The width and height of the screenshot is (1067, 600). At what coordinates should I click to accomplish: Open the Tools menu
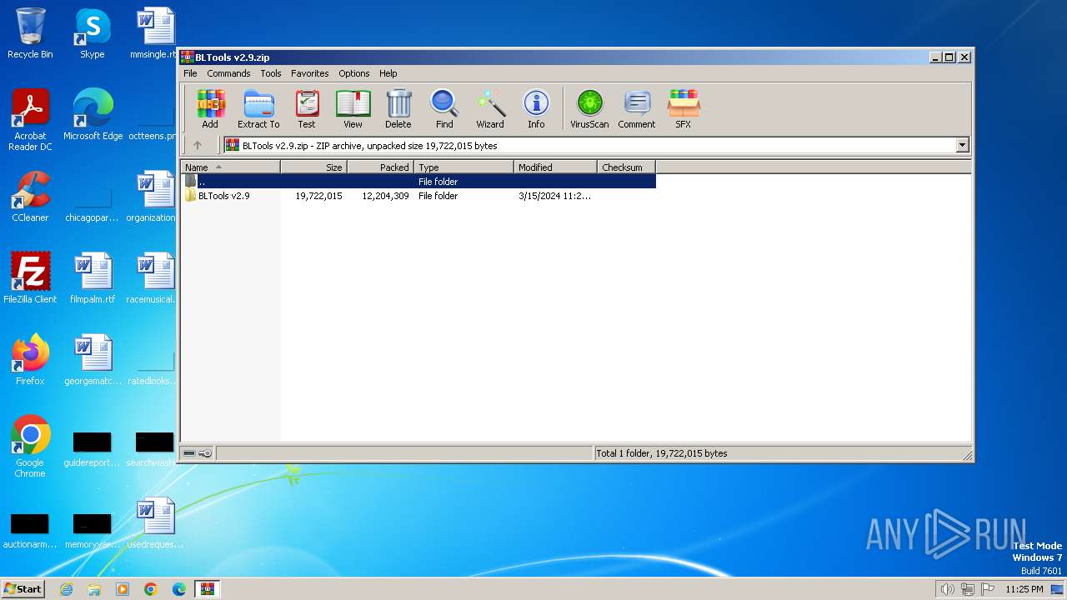coord(270,73)
